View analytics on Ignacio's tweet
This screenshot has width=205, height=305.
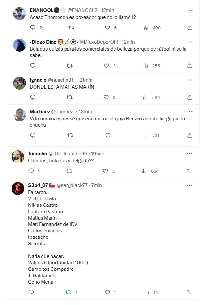(x=146, y=97)
